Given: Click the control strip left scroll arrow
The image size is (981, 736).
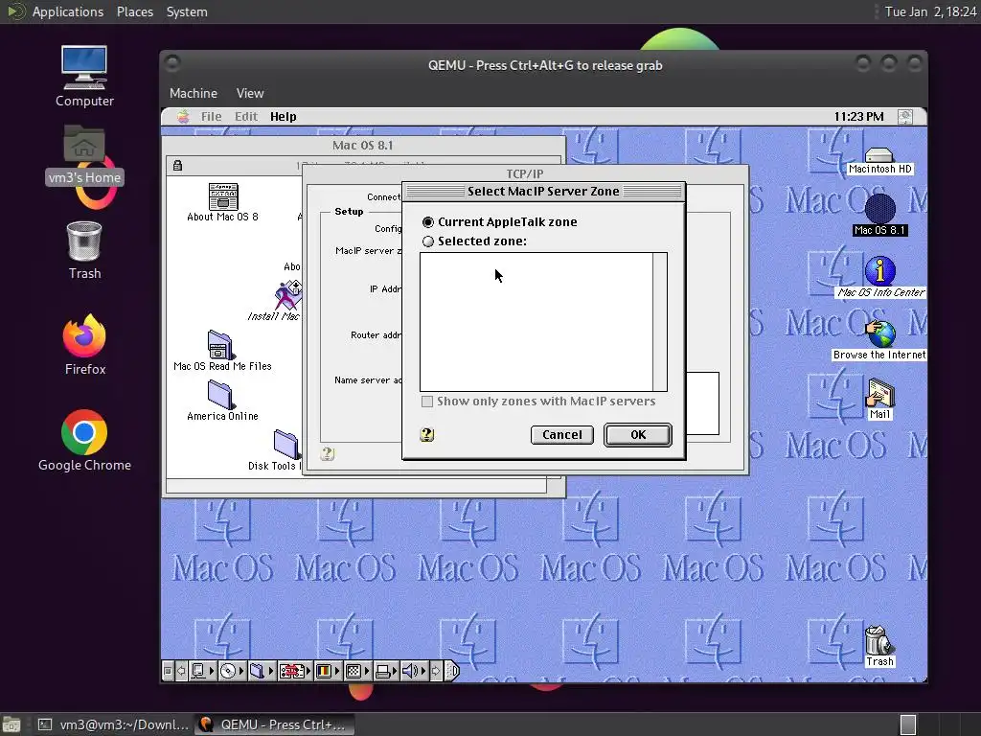Looking at the screenshot, I should (x=181, y=671).
